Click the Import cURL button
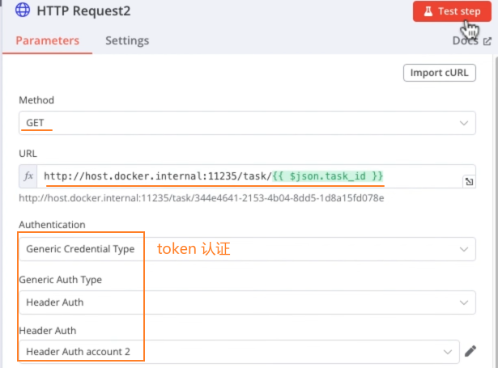The height and width of the screenshot is (368, 498). [437, 73]
